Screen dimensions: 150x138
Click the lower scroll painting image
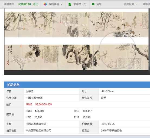76,57
